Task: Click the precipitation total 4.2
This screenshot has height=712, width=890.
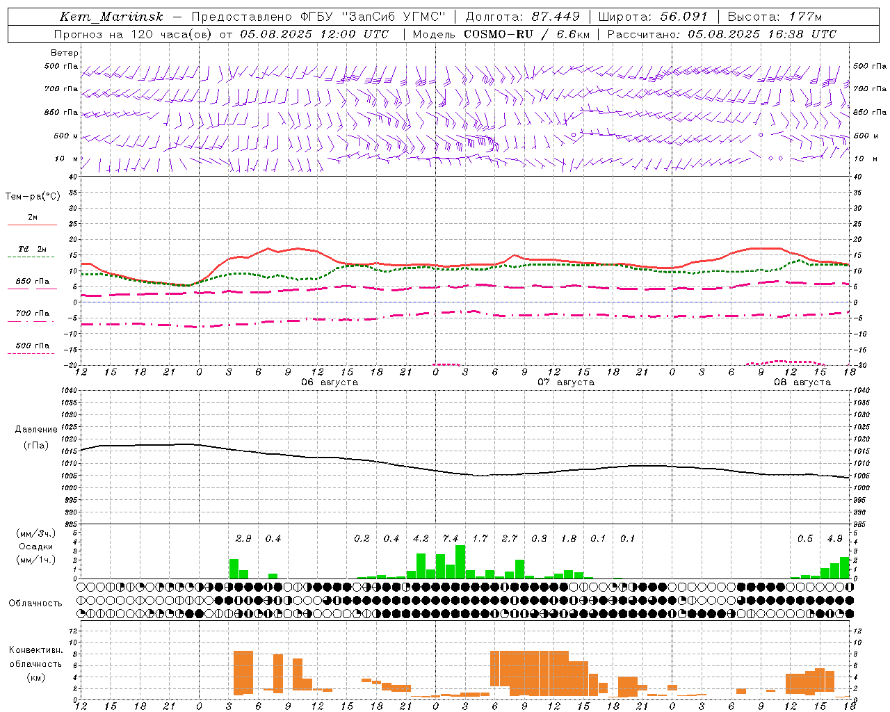Action: 421,539
